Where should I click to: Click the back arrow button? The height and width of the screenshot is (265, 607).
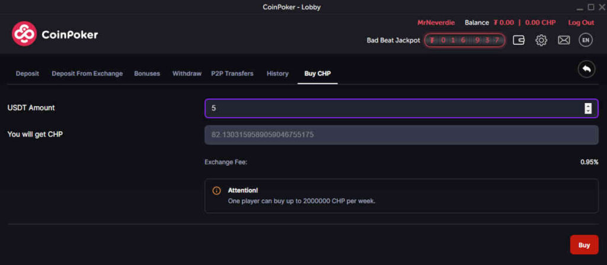(586, 70)
